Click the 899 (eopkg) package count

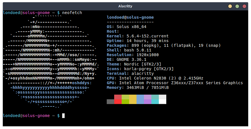tap(146, 46)
